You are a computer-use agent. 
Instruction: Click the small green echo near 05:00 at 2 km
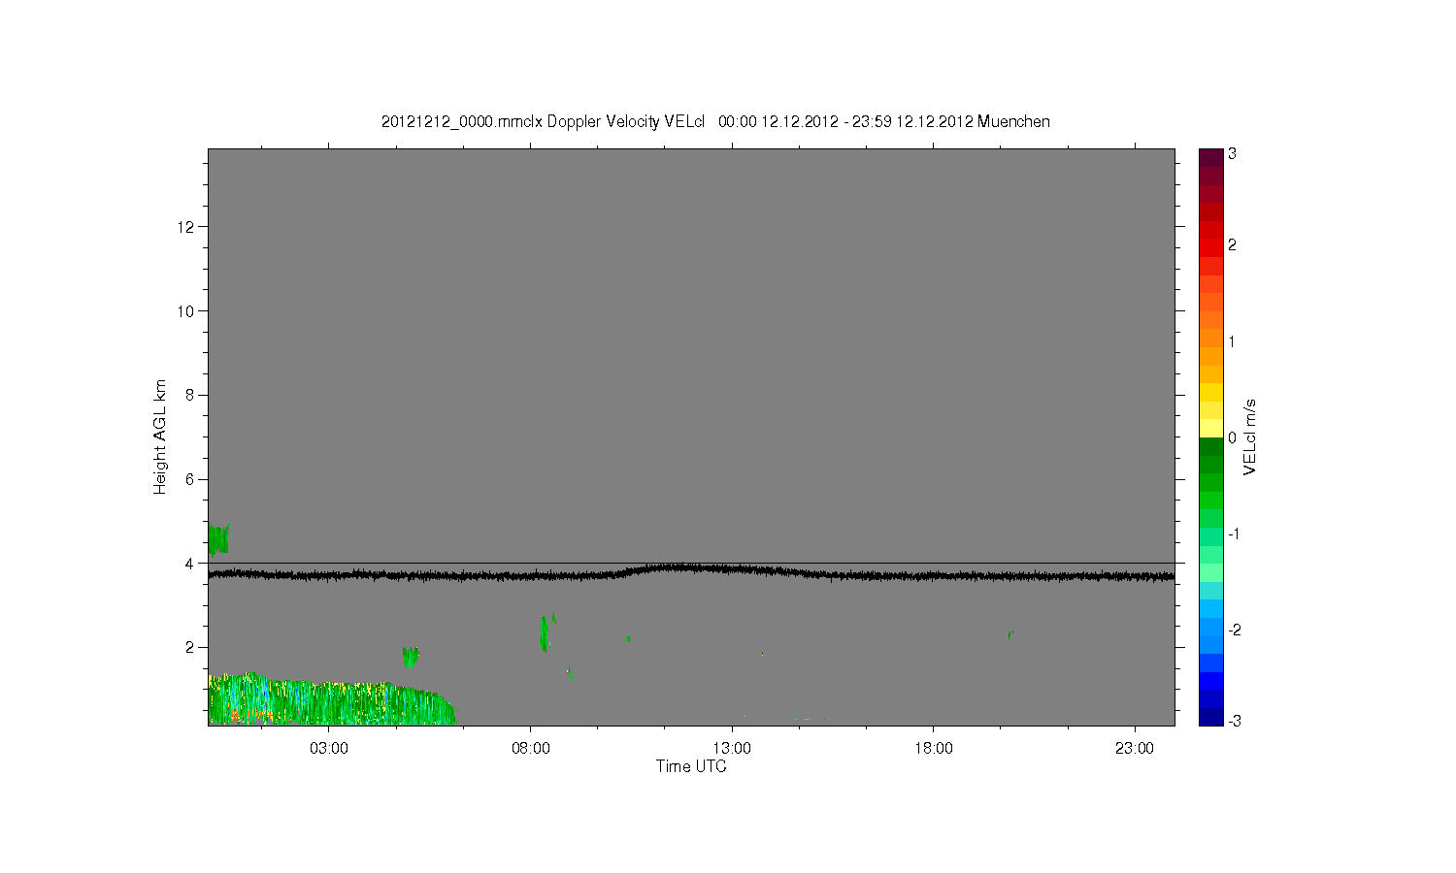pyautogui.click(x=411, y=657)
